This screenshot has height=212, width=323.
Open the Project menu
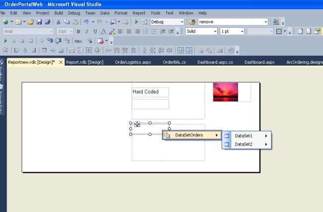tap(42, 13)
